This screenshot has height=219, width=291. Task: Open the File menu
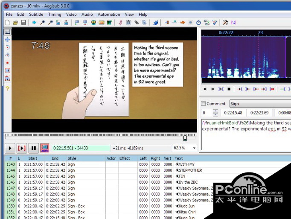(9, 15)
